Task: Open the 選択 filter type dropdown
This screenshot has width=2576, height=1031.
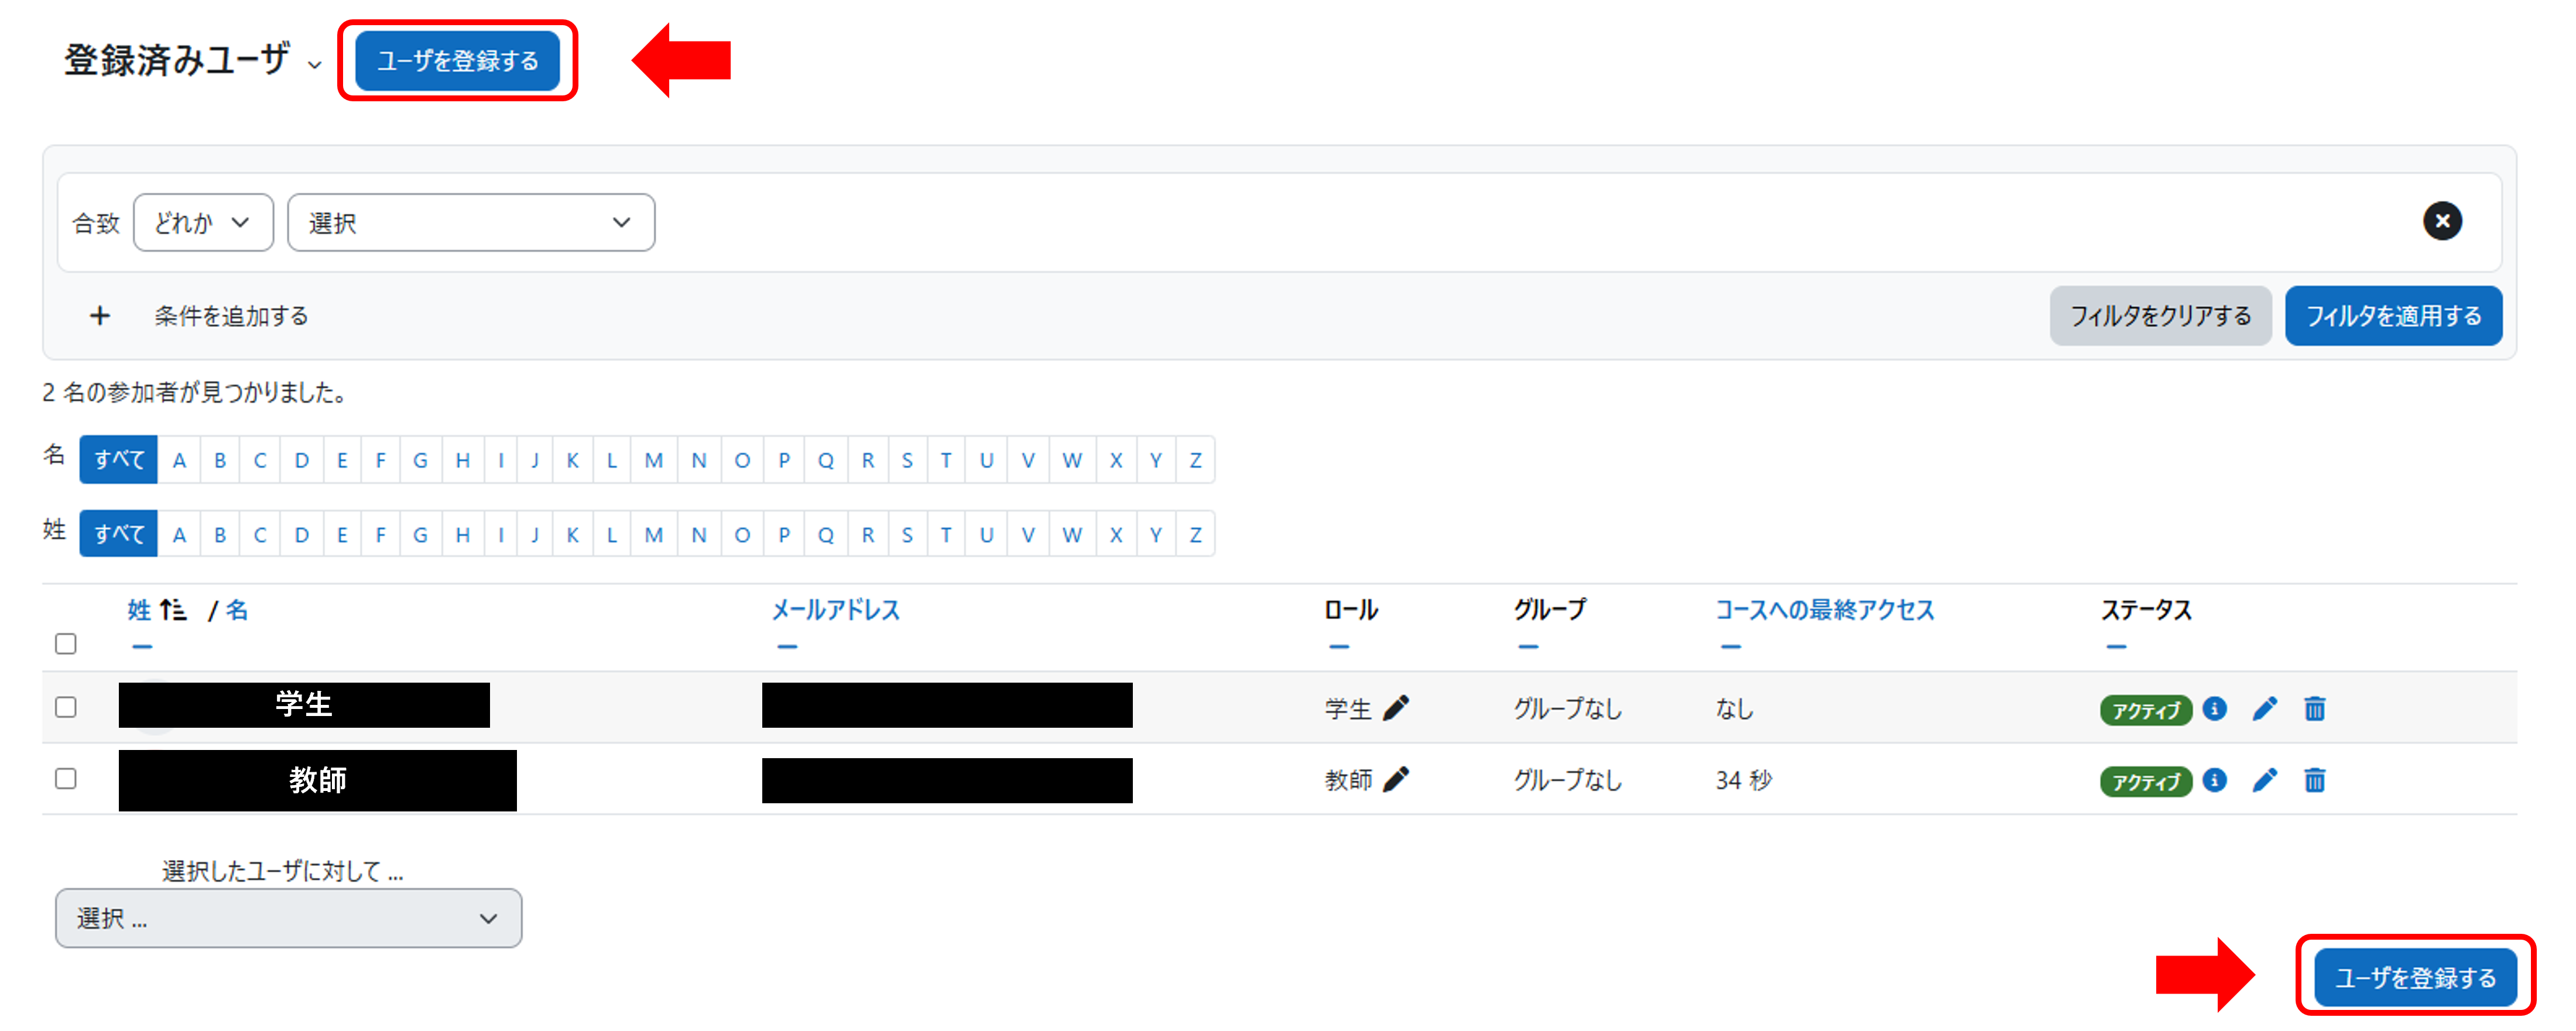Action: [x=471, y=222]
